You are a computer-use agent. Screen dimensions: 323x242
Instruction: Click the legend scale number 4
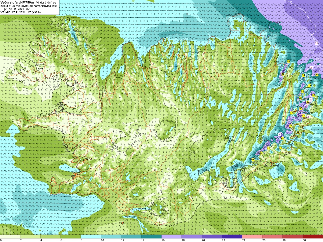click(41, 240)
